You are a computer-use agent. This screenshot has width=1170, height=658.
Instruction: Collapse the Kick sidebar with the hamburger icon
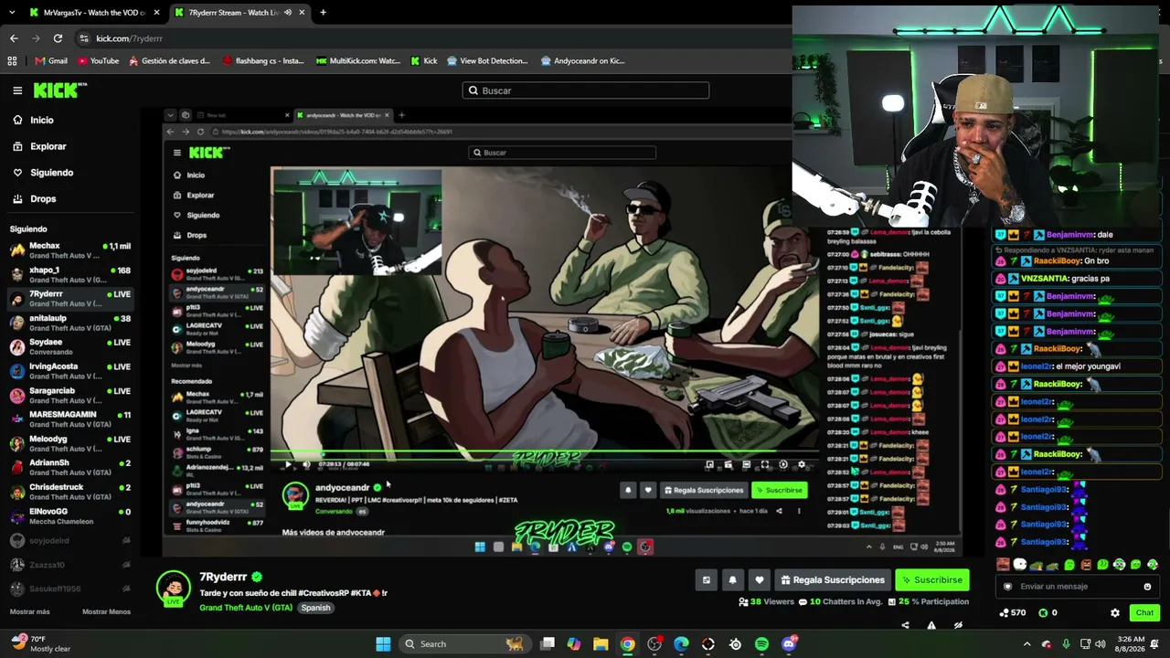click(x=17, y=90)
